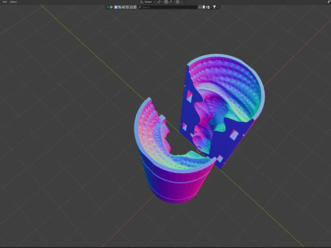Expand the chevron left of the colored sphere icon
331x248 pixels.
[x=108, y=7]
